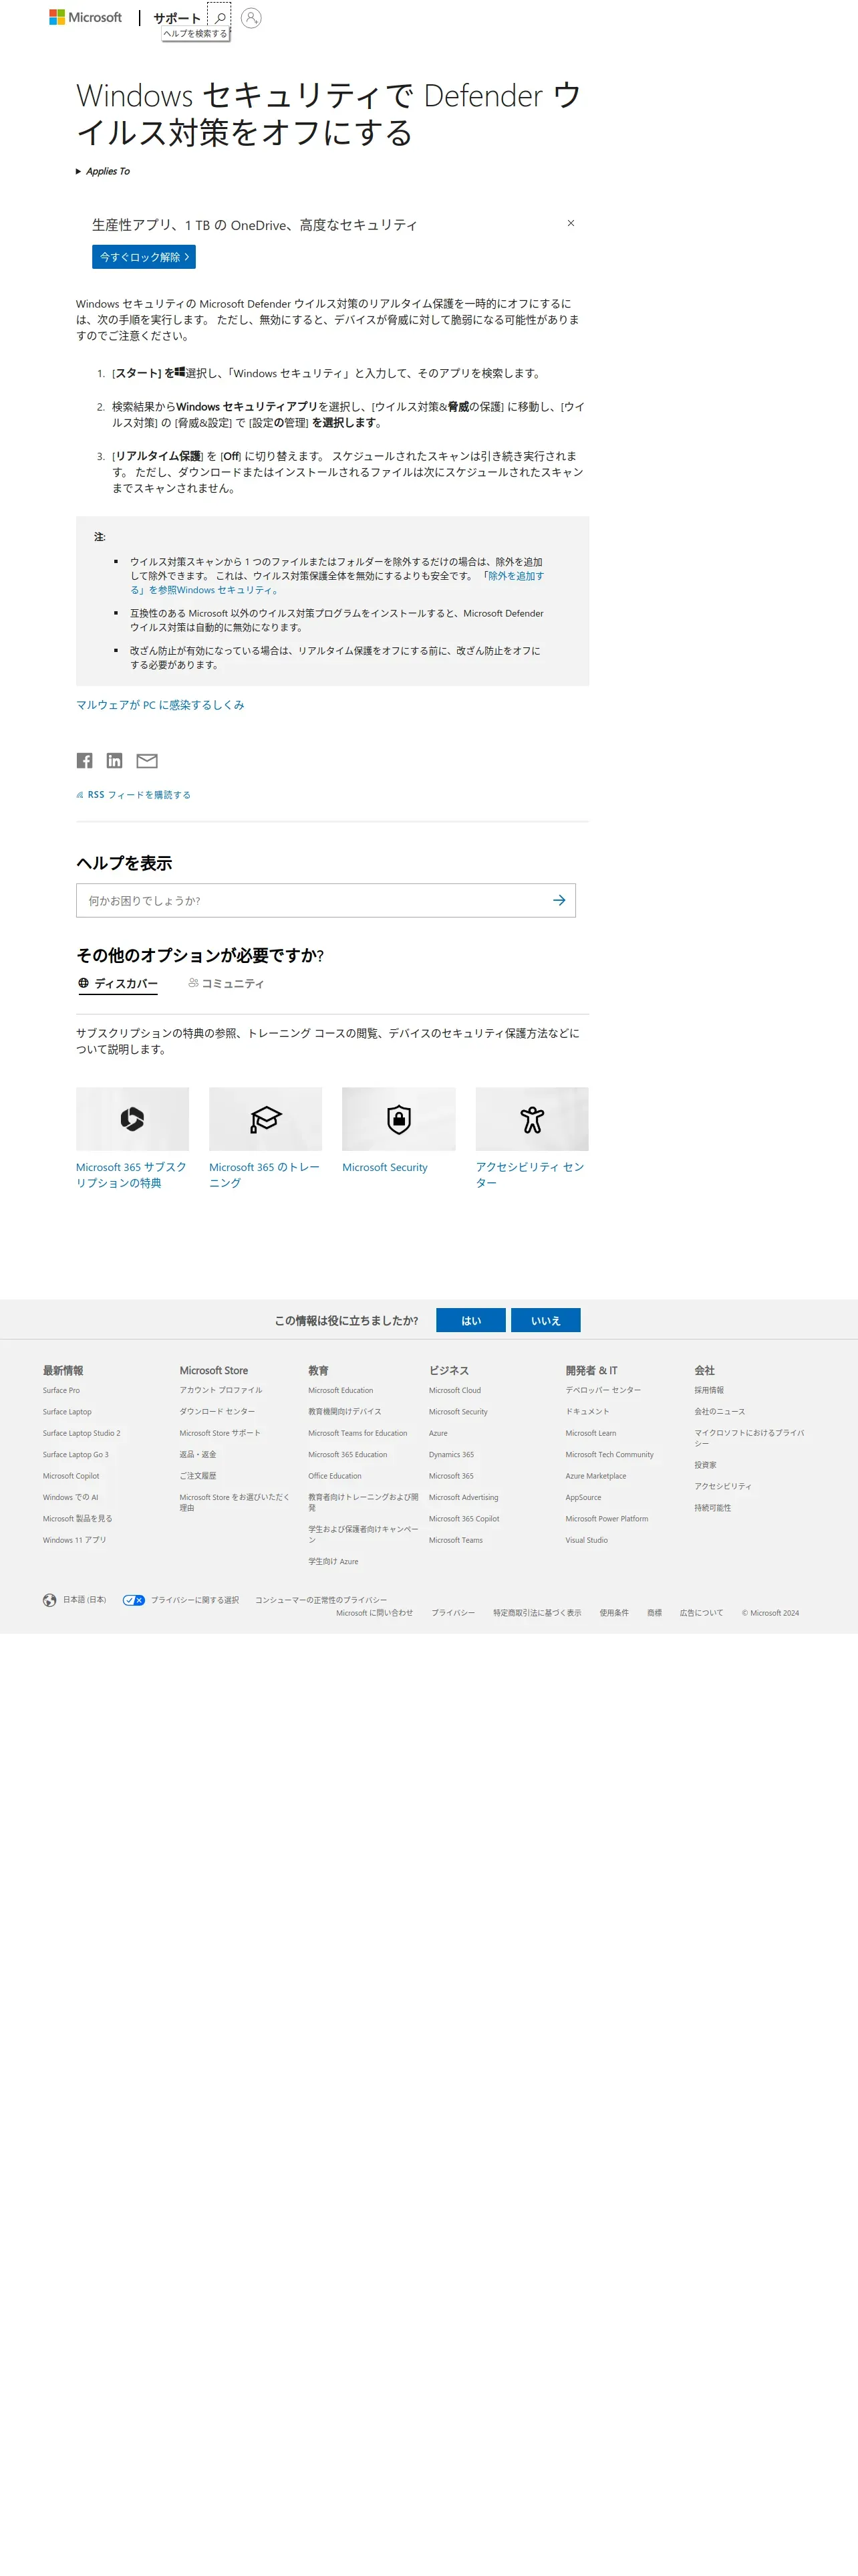Screen dimensions: 858x2576
Task: Answer いいえ to the feedback question
Action: [545, 1320]
